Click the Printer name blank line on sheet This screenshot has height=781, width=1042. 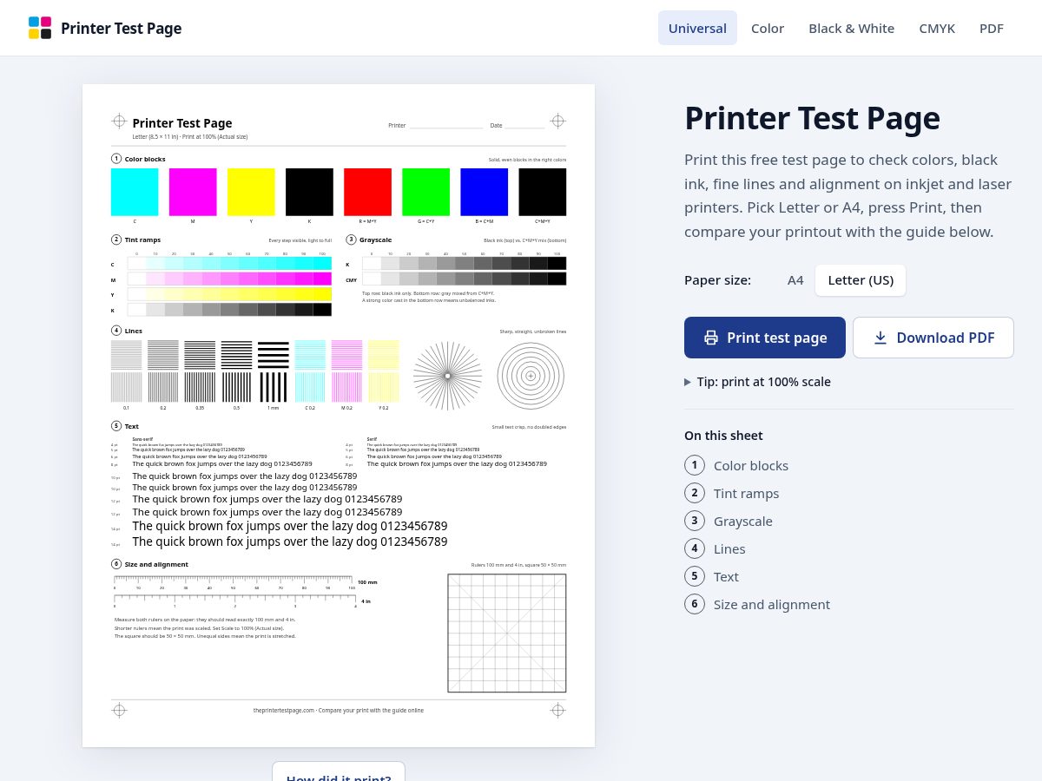446,127
